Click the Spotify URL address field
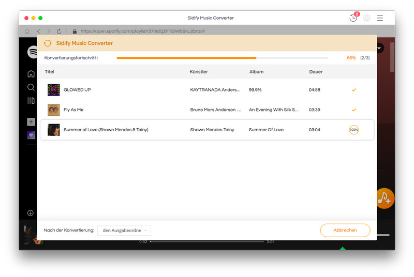414x277 pixels. pos(143,31)
